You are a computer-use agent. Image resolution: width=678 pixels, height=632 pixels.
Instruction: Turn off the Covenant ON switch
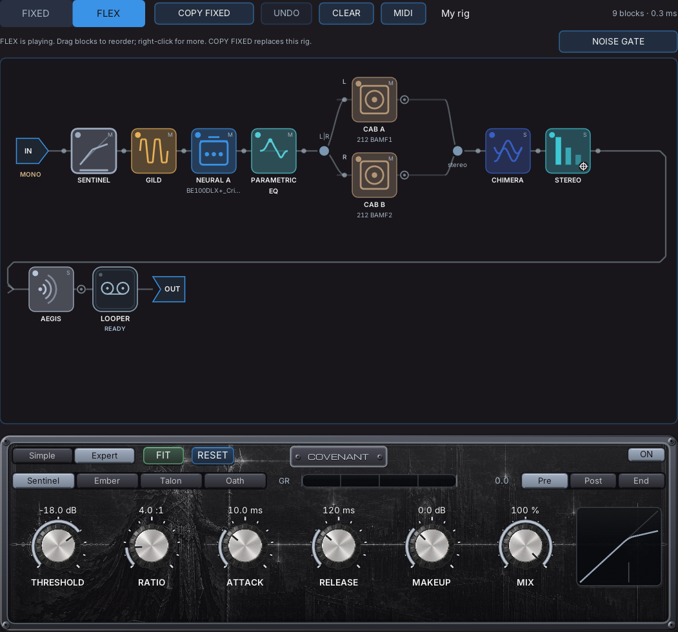pos(646,455)
